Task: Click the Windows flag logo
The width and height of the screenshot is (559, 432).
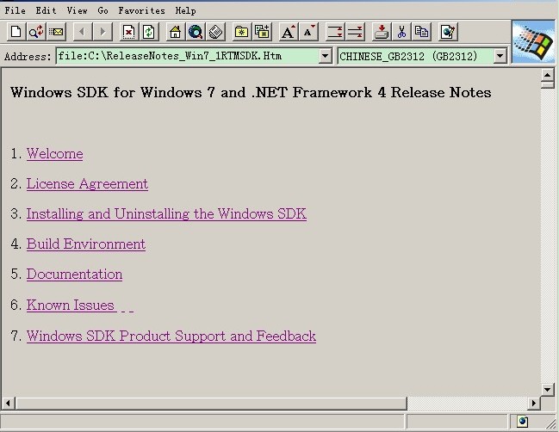Action: 533,42
